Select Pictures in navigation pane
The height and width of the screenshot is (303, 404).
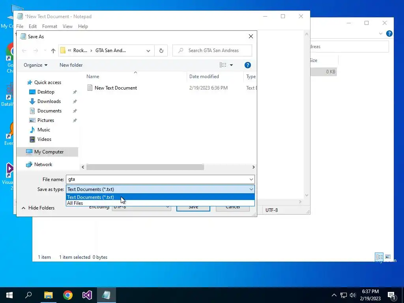[46, 120]
